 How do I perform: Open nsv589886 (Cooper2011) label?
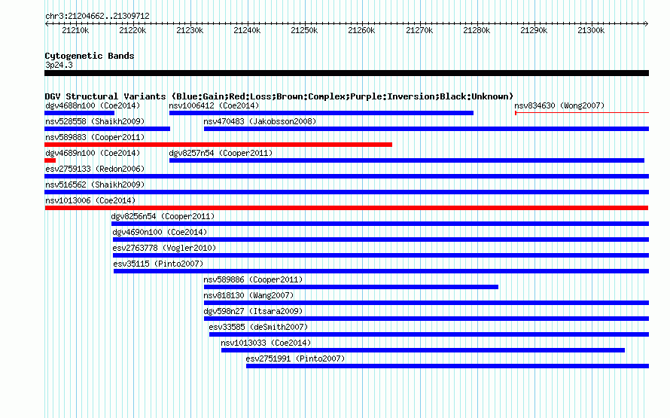coord(253,279)
